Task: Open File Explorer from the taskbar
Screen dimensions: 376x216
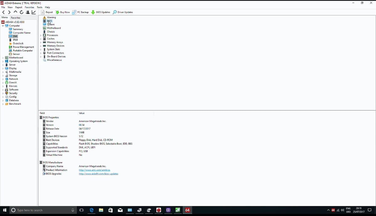Action: click(x=101, y=210)
